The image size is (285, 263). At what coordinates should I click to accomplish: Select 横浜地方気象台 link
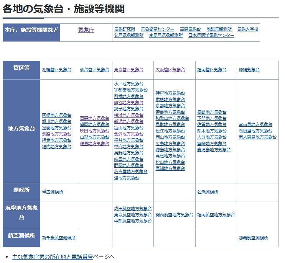pos(128,115)
